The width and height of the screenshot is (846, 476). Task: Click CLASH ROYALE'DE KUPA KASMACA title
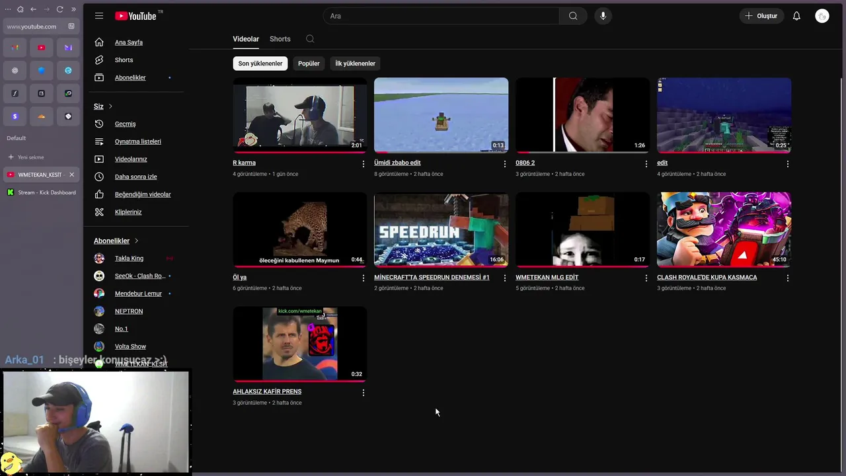[707, 277]
